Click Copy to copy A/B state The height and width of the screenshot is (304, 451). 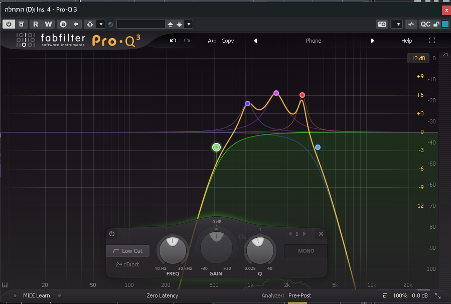pyautogui.click(x=228, y=41)
